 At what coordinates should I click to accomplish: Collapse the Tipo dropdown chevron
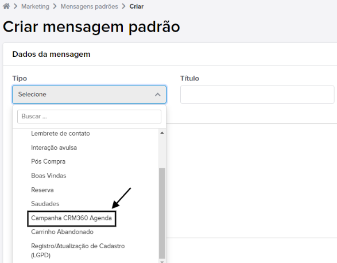pyautogui.click(x=158, y=94)
